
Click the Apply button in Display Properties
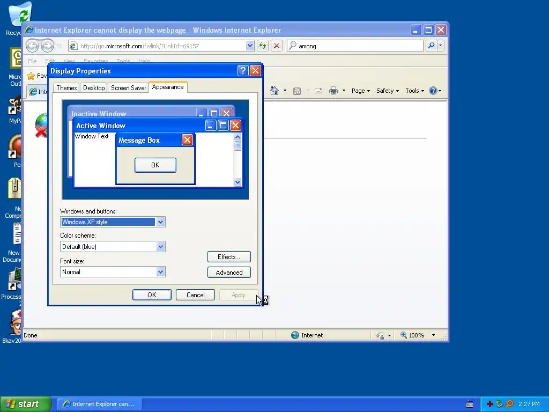[x=239, y=295]
